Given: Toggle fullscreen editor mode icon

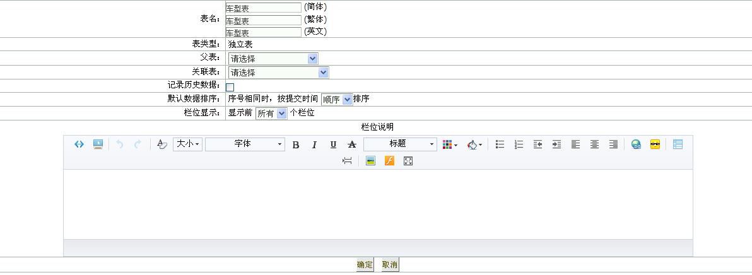Looking at the screenshot, I should tap(408, 161).
